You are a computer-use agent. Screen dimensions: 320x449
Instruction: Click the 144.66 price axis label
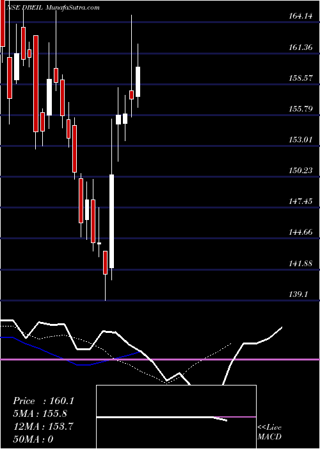pyautogui.click(x=300, y=232)
